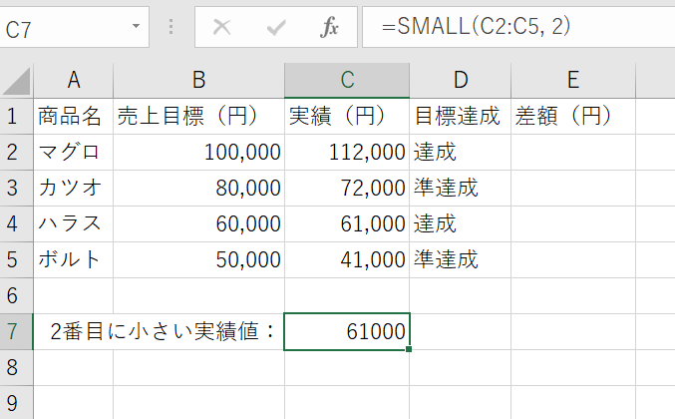Click inside the Name Box showing C7
The image size is (675, 419).
pyautogui.click(x=60, y=29)
